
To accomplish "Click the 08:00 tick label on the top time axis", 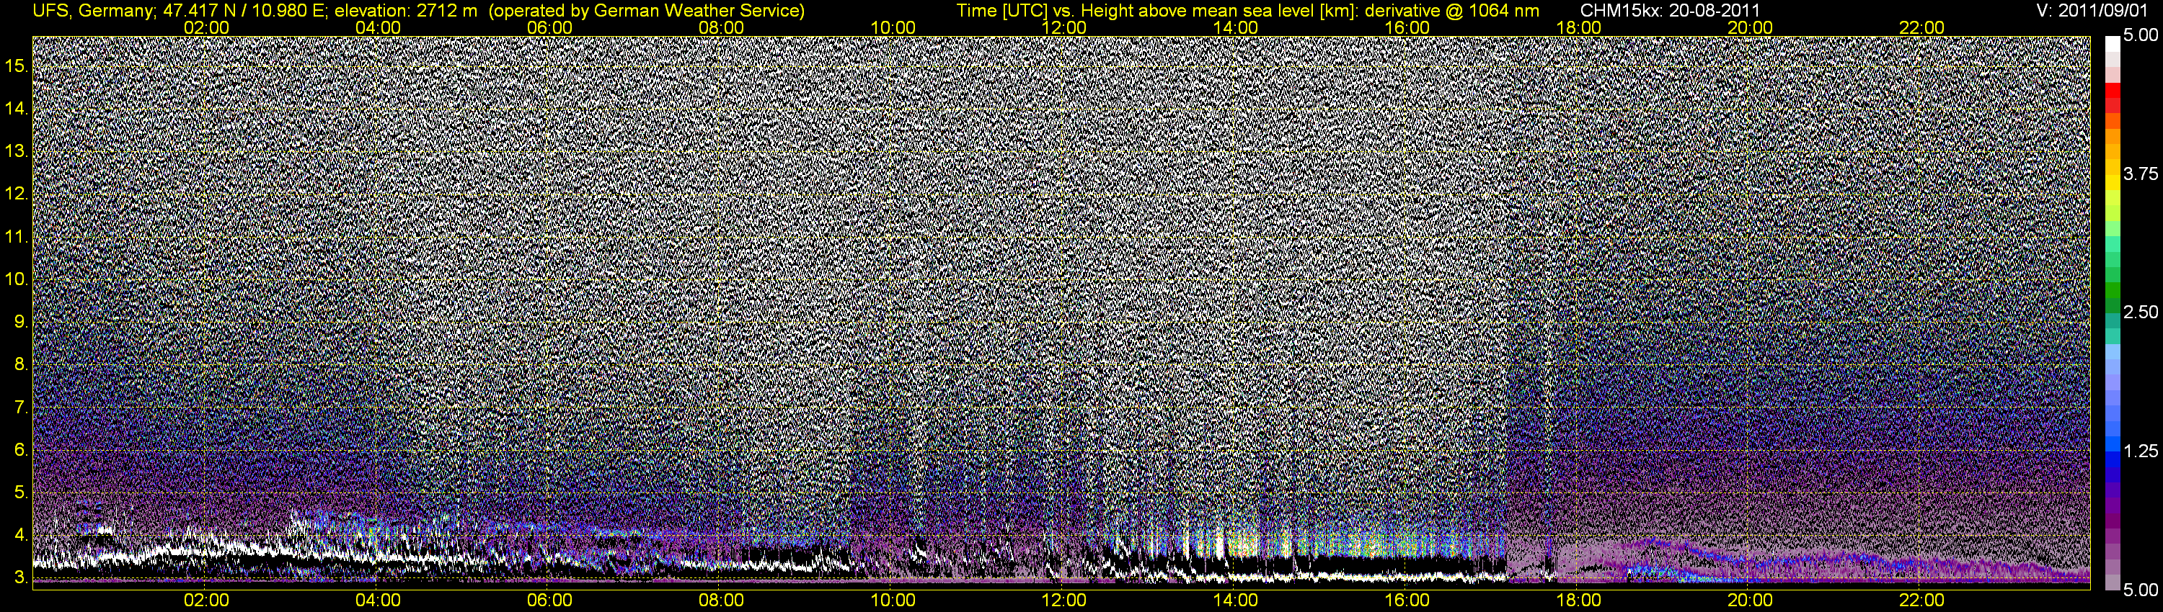I will [721, 27].
